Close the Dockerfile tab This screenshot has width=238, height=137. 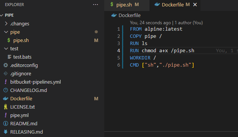click(x=195, y=5)
